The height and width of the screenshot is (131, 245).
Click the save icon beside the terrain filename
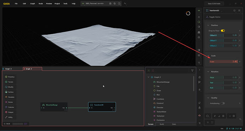[110, 4]
